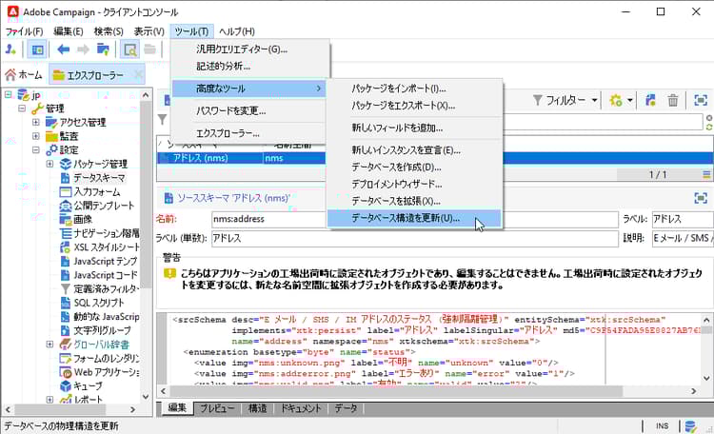Switch to the ドキュメント tab
The width and height of the screenshot is (714, 434).
[x=301, y=408]
